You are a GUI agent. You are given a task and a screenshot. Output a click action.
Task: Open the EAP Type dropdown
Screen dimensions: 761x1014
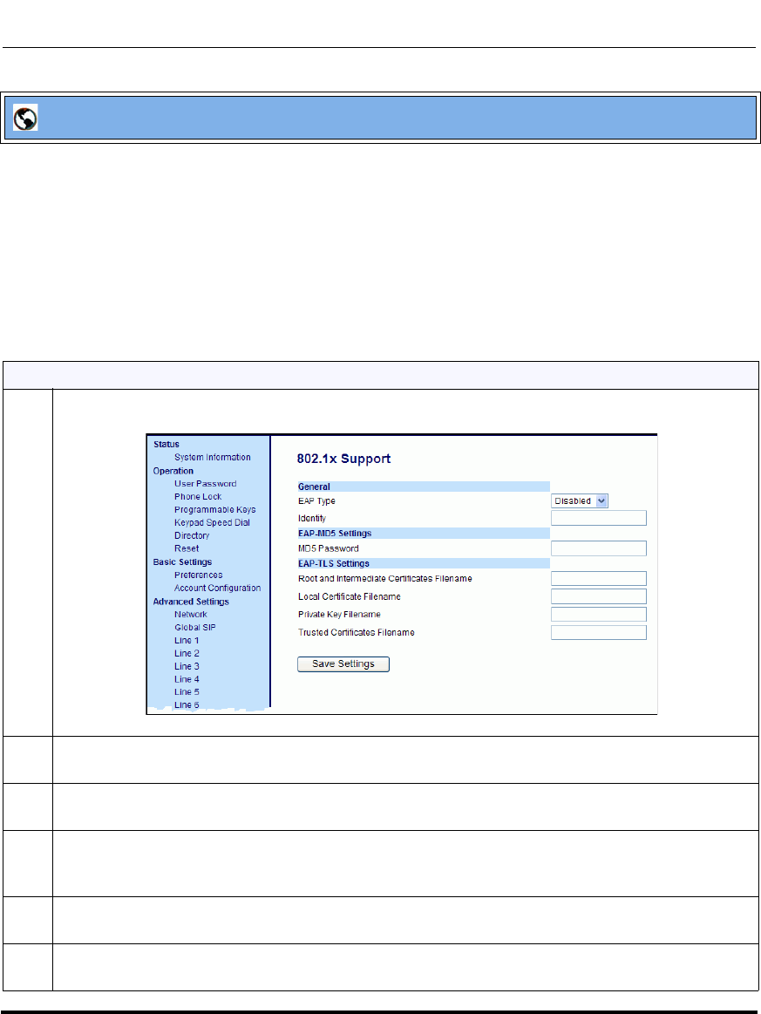pyautogui.click(x=580, y=500)
